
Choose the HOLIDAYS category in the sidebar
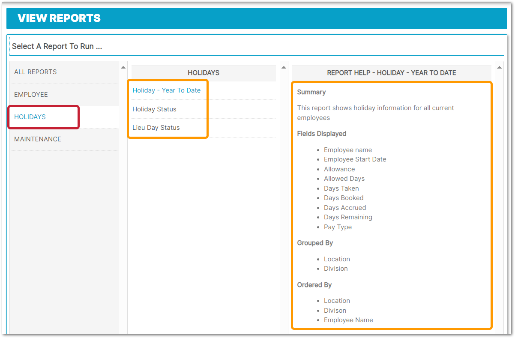30,117
